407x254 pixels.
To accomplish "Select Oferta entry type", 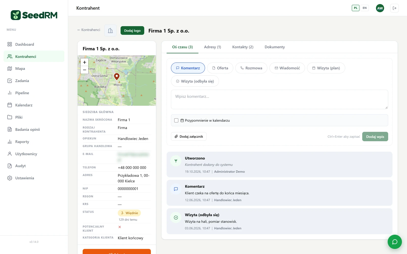I will 220,68.
